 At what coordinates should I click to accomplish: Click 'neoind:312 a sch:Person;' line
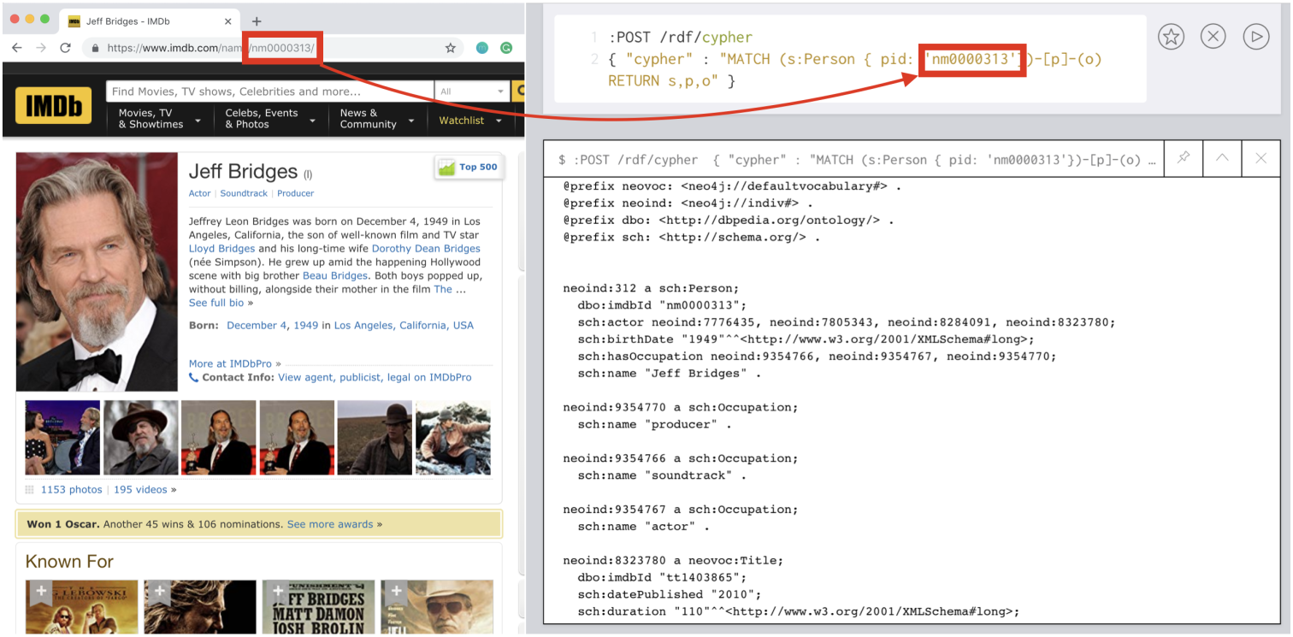651,288
